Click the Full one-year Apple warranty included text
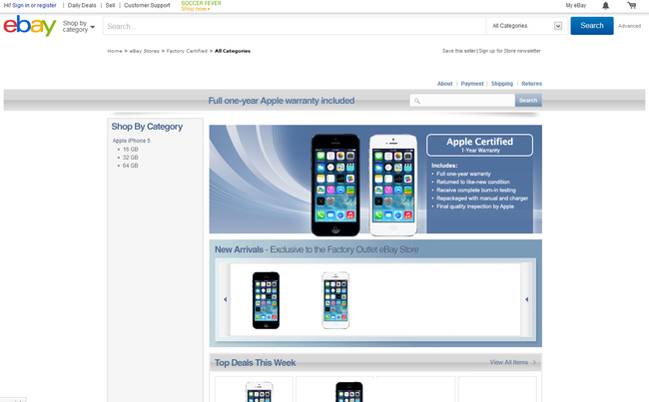This screenshot has width=649, height=402. (282, 101)
